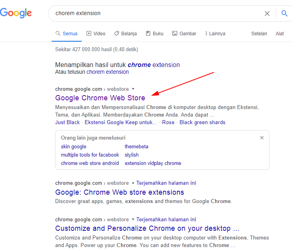This screenshot has height=251, width=292.
Task: Open the Google Chrome Web Store result
Action: coord(100,98)
